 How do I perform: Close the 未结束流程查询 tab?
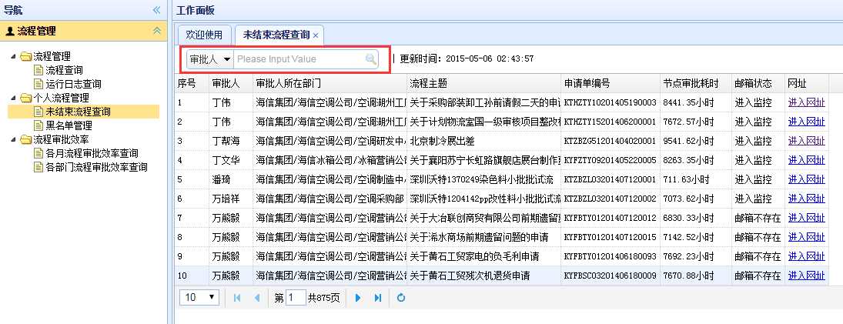(316, 35)
